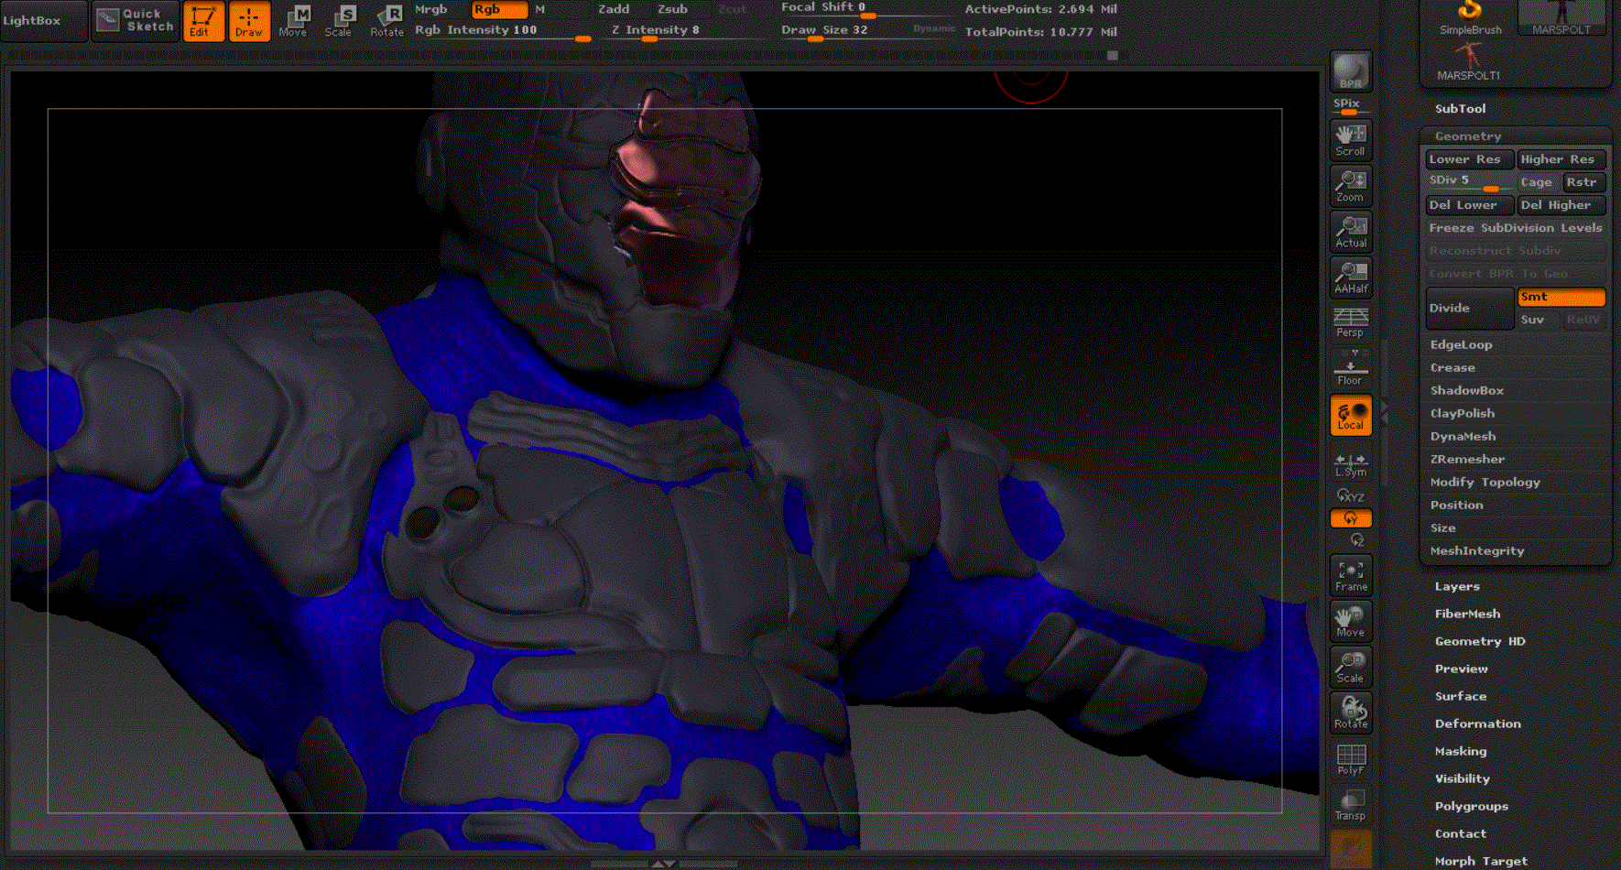Expand the ZRemesher section
Image resolution: width=1621 pixels, height=870 pixels.
click(x=1467, y=460)
